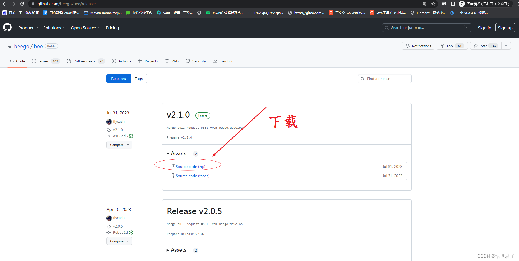The width and height of the screenshot is (519, 261).
Task: Open the 写文章-CSDN创作 bookmark
Action: 347,13
